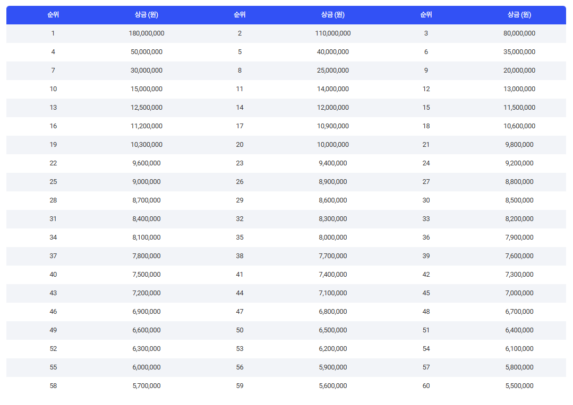The image size is (573, 405).
Task: Select the 7,300,000 prize cell
Action: 519,275
